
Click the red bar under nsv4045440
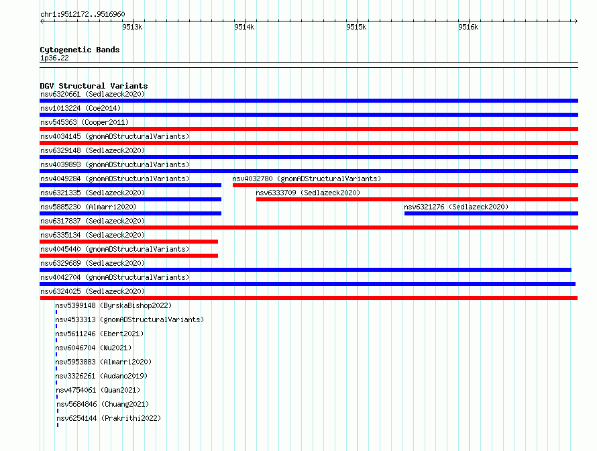[x=129, y=256]
